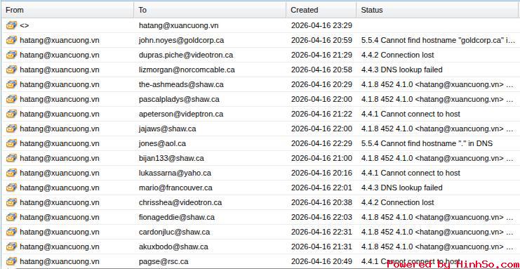Click the mail icon for mario@francouver.ca row

(x=11, y=188)
